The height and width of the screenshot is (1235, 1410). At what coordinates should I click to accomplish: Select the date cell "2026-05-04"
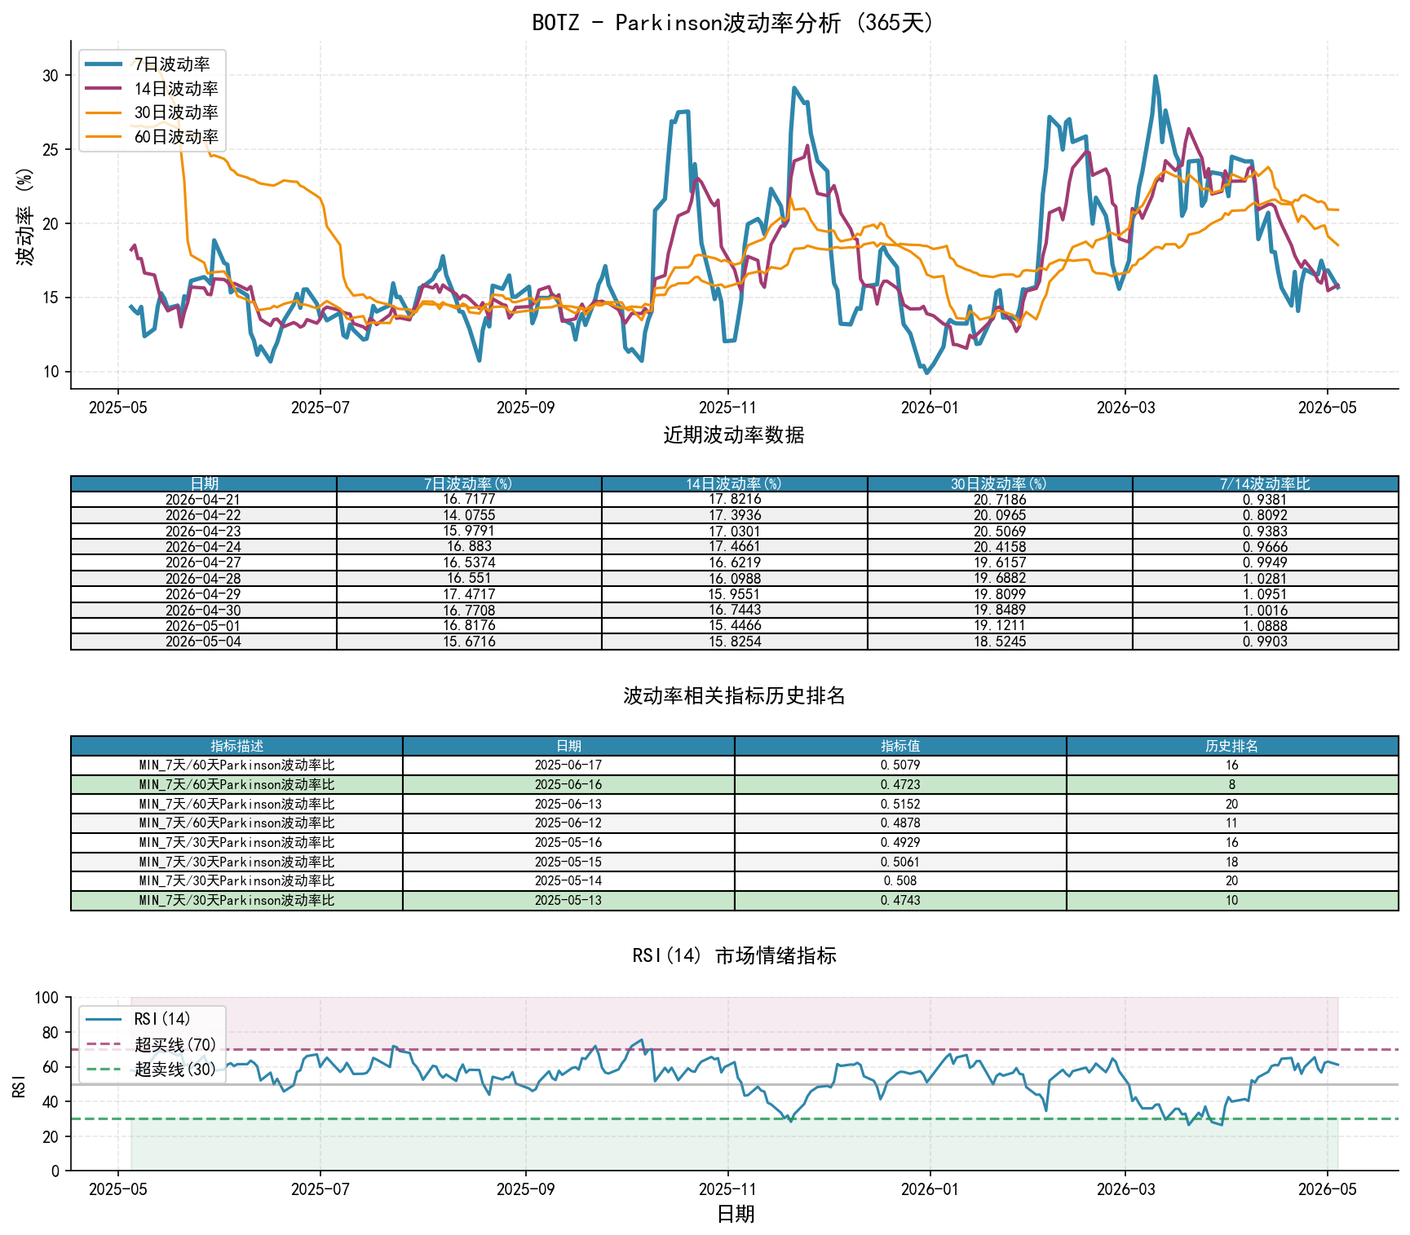[204, 642]
